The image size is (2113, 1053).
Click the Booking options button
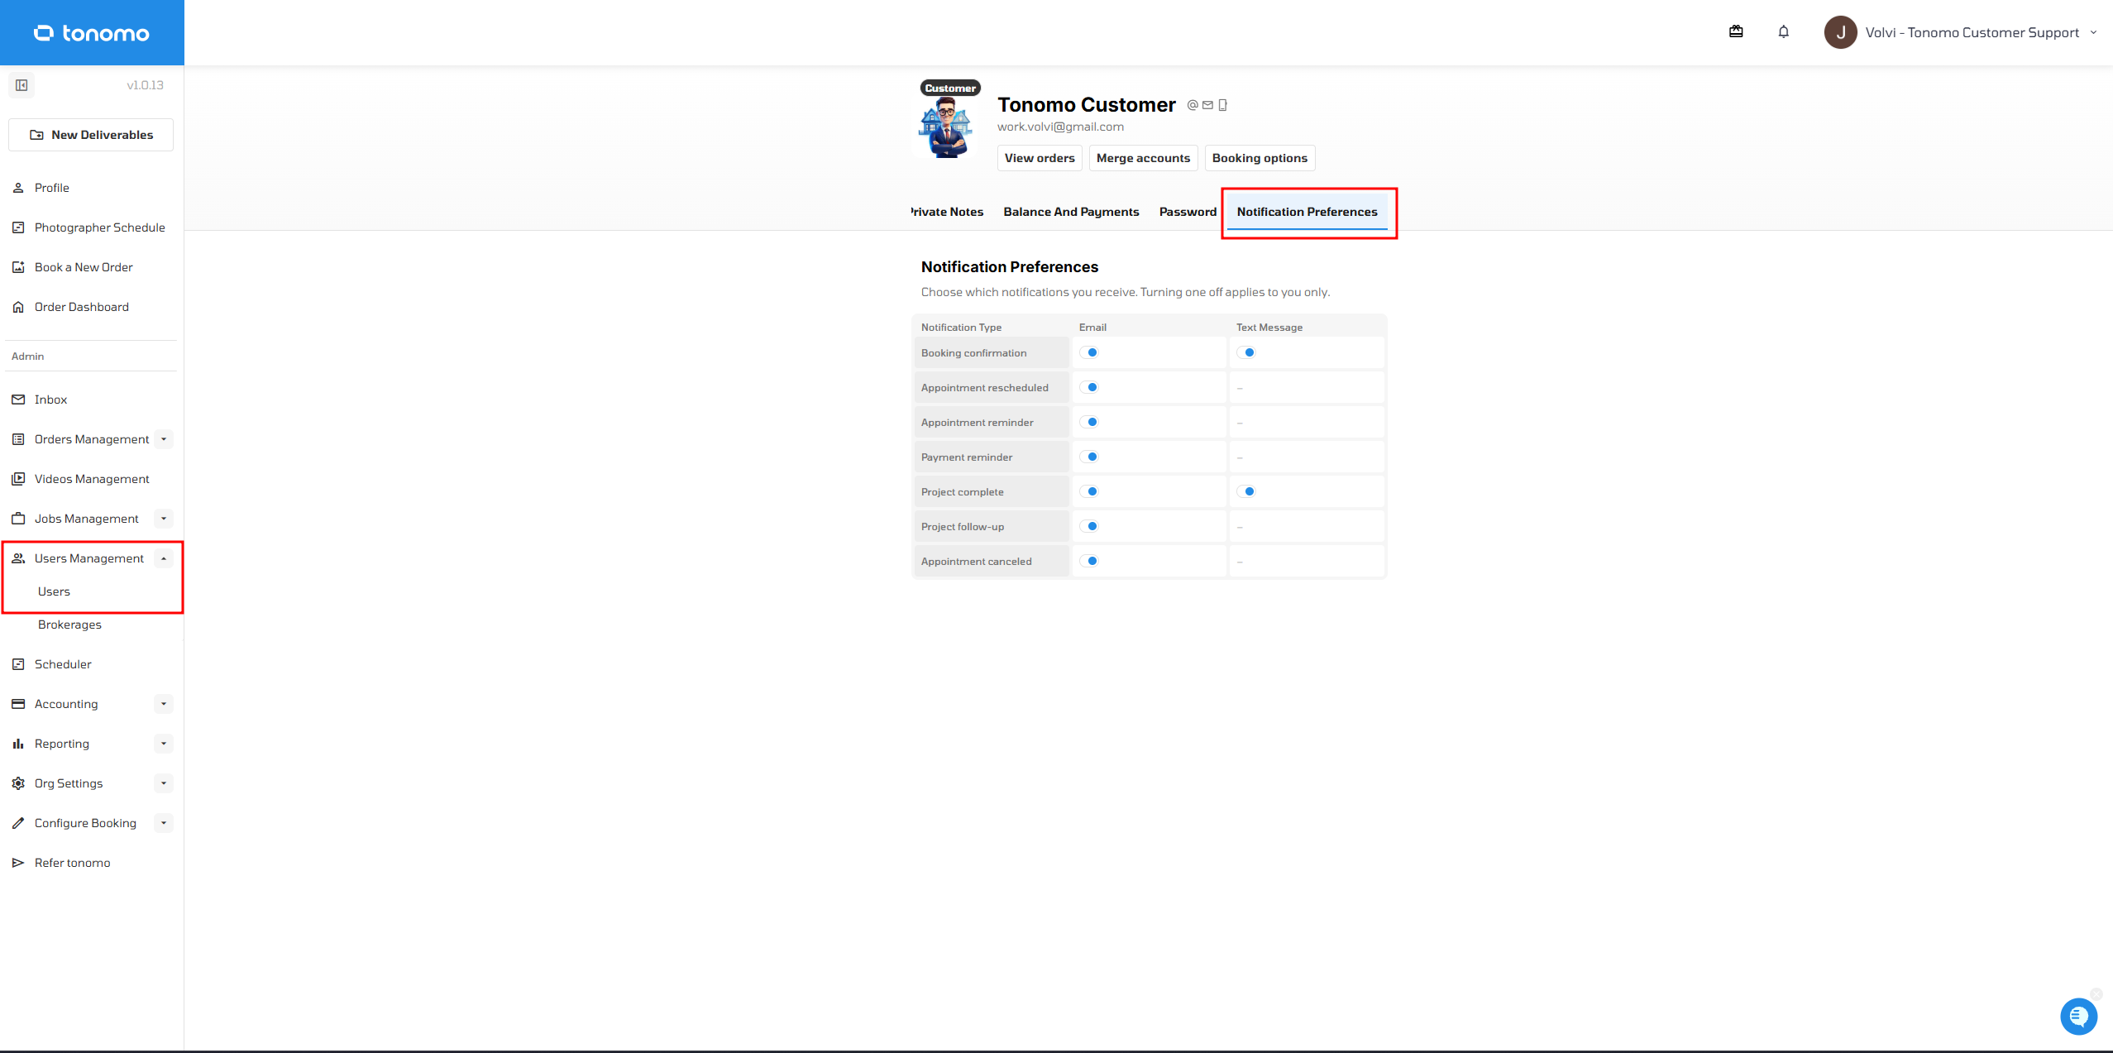[x=1260, y=158]
